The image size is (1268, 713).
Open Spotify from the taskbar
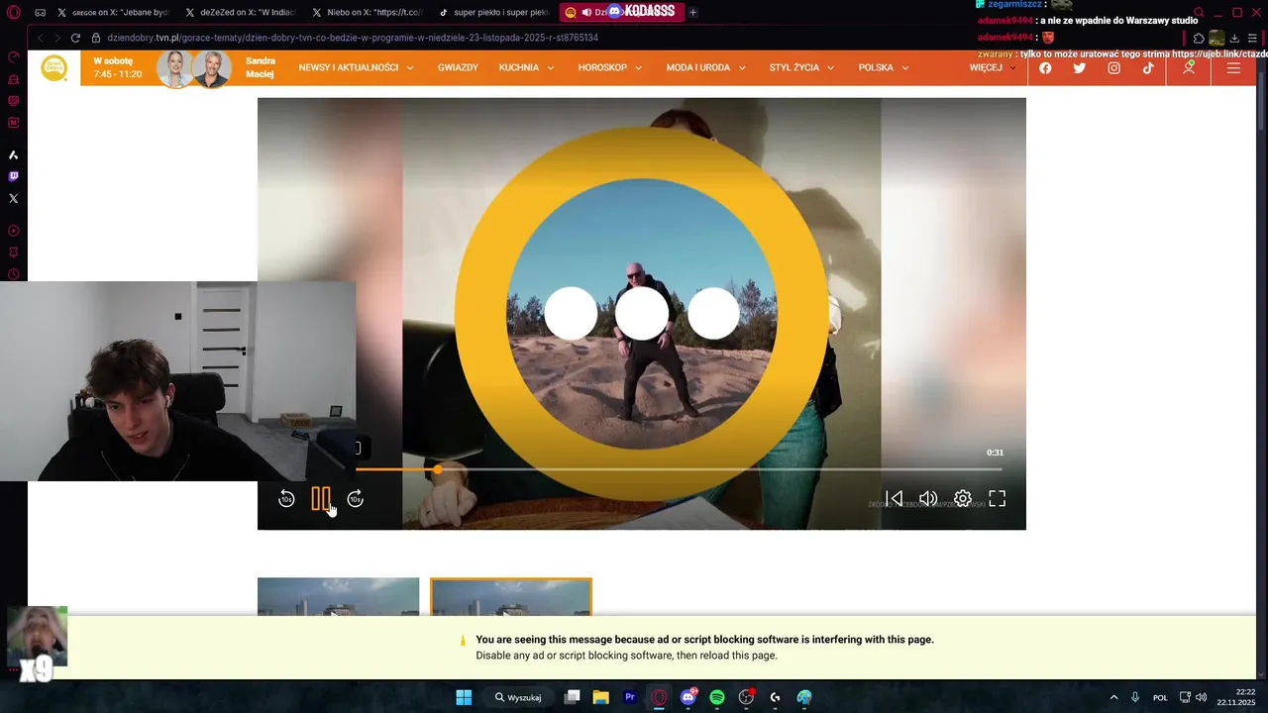(x=717, y=697)
